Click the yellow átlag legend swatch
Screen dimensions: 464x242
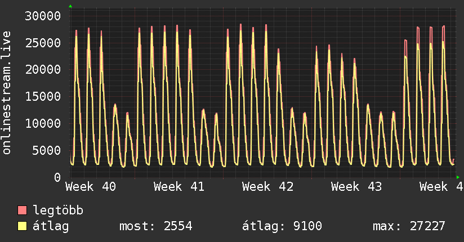point(22,226)
